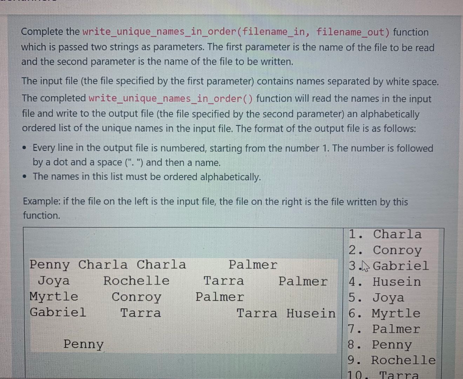Select 'Gabriel' in the input file example

pyautogui.click(x=58, y=313)
